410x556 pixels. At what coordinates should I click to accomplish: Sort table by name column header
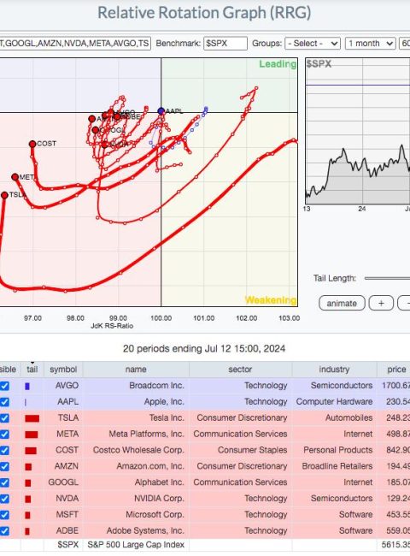coord(136,370)
